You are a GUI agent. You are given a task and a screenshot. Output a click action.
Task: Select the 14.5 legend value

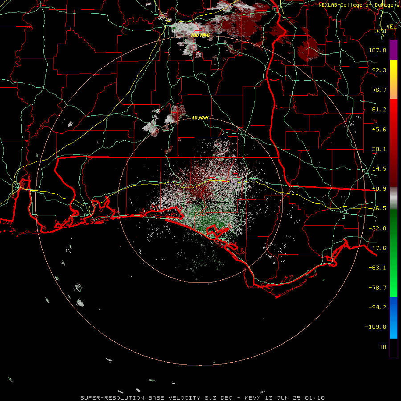pyautogui.click(x=379, y=169)
